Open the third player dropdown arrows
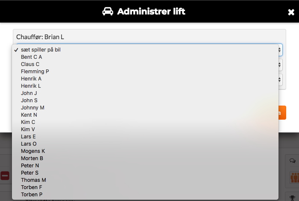 click(x=279, y=80)
